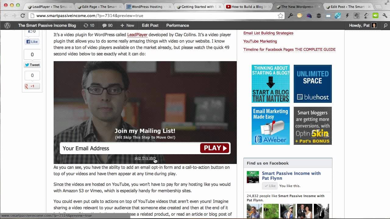Open Email List Building Strategies link
Image resolution: width=390 pixels, height=219 pixels.
(x=268, y=33)
